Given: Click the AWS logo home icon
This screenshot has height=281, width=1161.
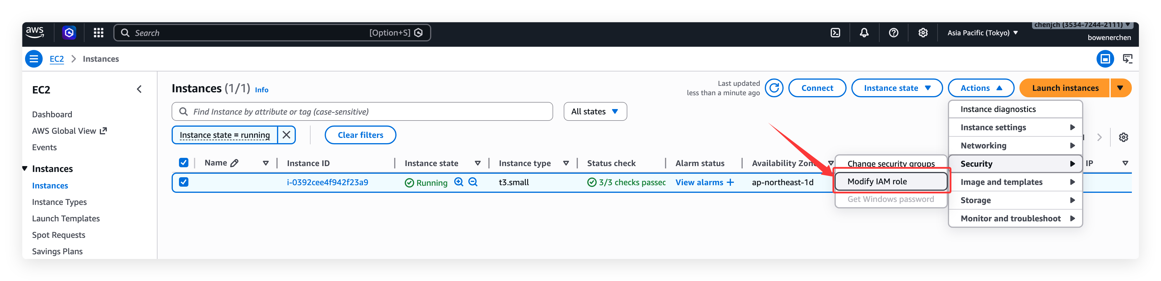Looking at the screenshot, I should pos(35,32).
